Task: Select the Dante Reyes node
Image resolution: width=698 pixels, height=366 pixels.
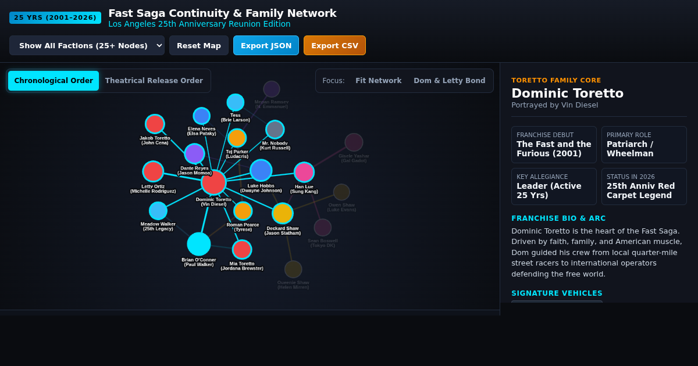Action: [x=194, y=153]
